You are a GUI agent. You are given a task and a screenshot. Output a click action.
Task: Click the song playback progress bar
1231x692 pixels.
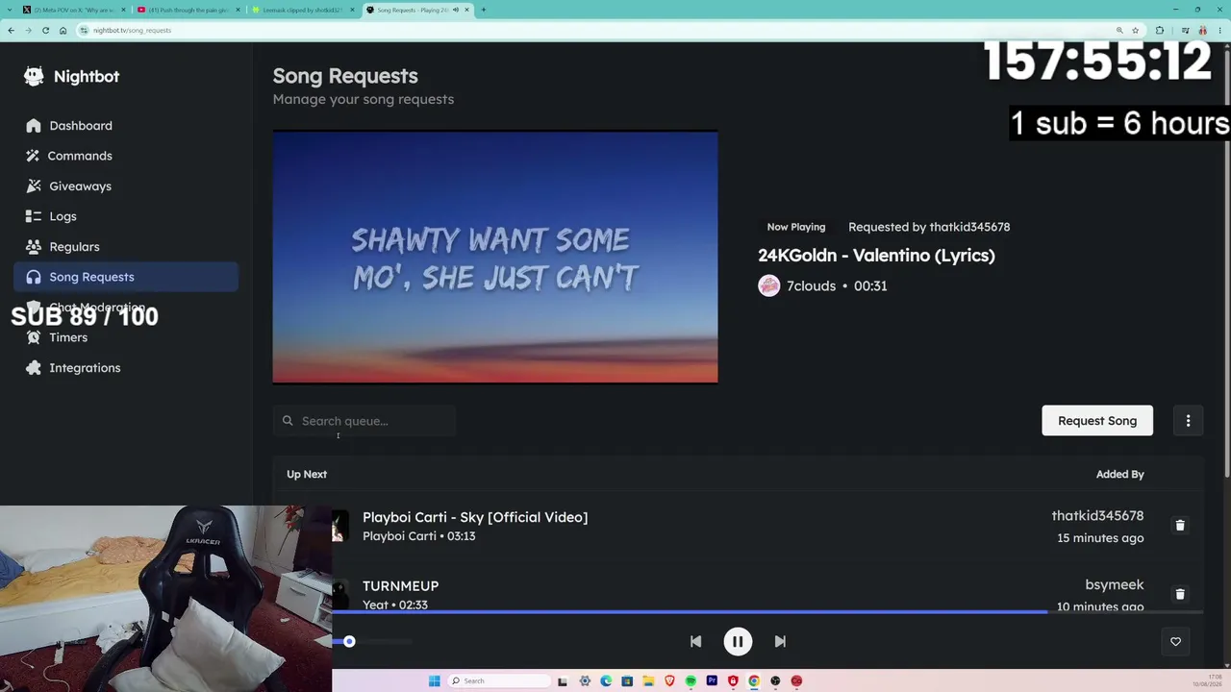(x=767, y=611)
